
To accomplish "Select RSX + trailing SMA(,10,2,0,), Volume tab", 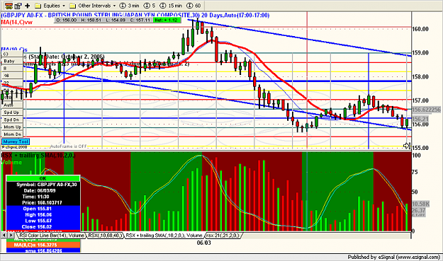I will coord(164,236).
